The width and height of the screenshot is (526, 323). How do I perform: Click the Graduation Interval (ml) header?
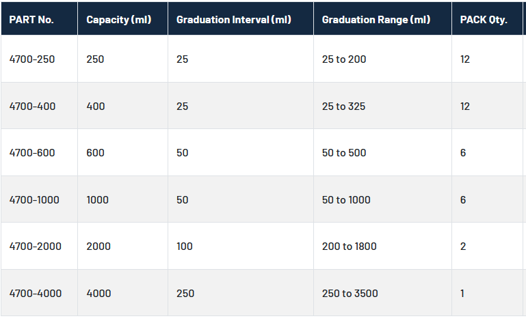click(233, 19)
